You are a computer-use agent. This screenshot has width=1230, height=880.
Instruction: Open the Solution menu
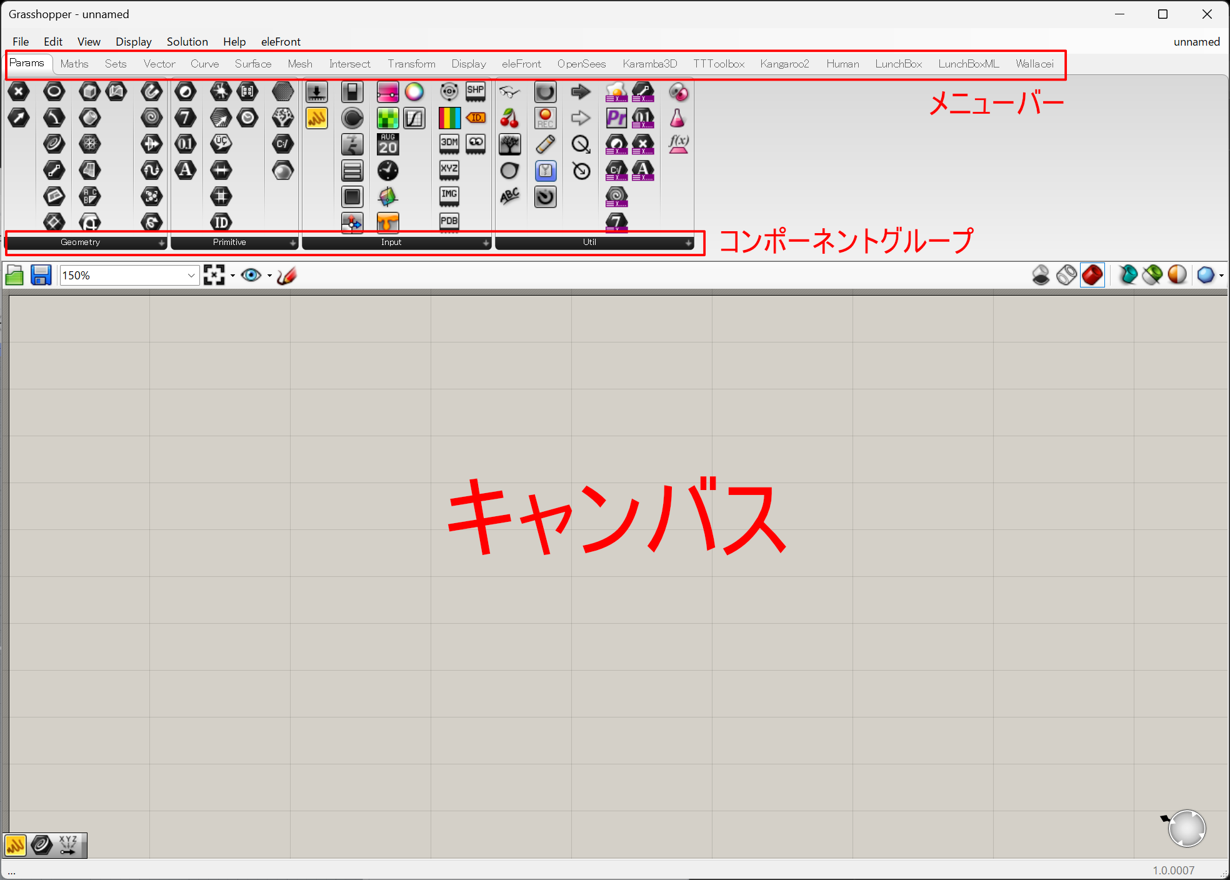coord(187,42)
